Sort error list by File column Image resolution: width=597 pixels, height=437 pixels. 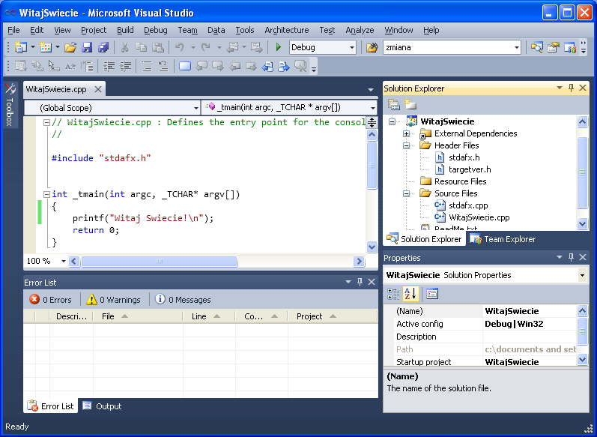(138, 316)
